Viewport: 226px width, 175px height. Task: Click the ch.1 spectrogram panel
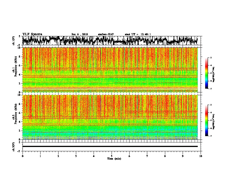click(110, 70)
